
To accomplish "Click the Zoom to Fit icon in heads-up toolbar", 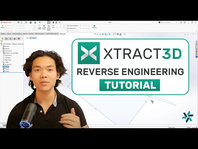I will (x=95, y=34).
